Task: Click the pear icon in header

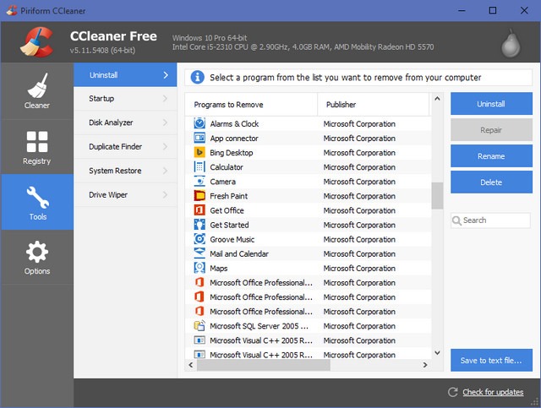Action: tap(511, 43)
